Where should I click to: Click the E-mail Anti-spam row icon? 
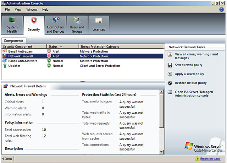tap(5, 51)
